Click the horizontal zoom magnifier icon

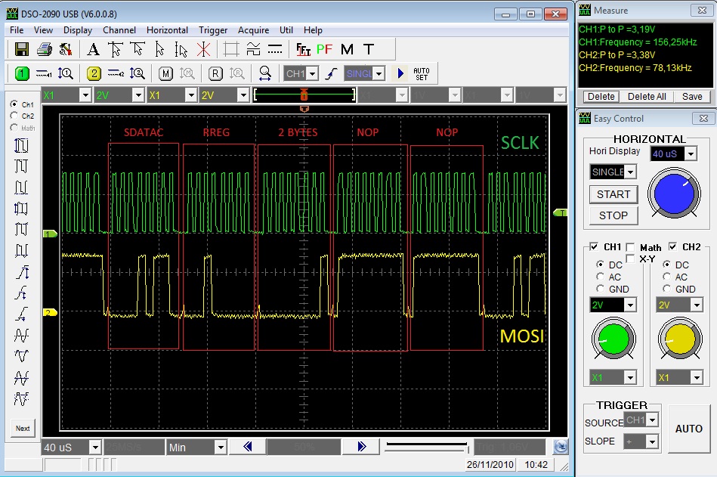tap(264, 73)
